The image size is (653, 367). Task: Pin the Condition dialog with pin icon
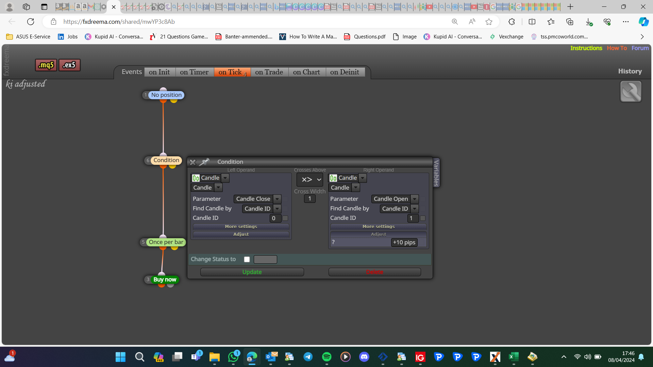click(x=204, y=162)
